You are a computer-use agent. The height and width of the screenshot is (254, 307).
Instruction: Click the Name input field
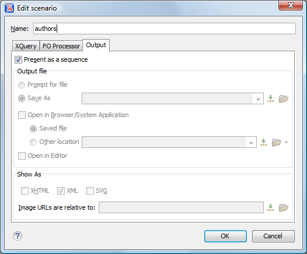coord(165,29)
